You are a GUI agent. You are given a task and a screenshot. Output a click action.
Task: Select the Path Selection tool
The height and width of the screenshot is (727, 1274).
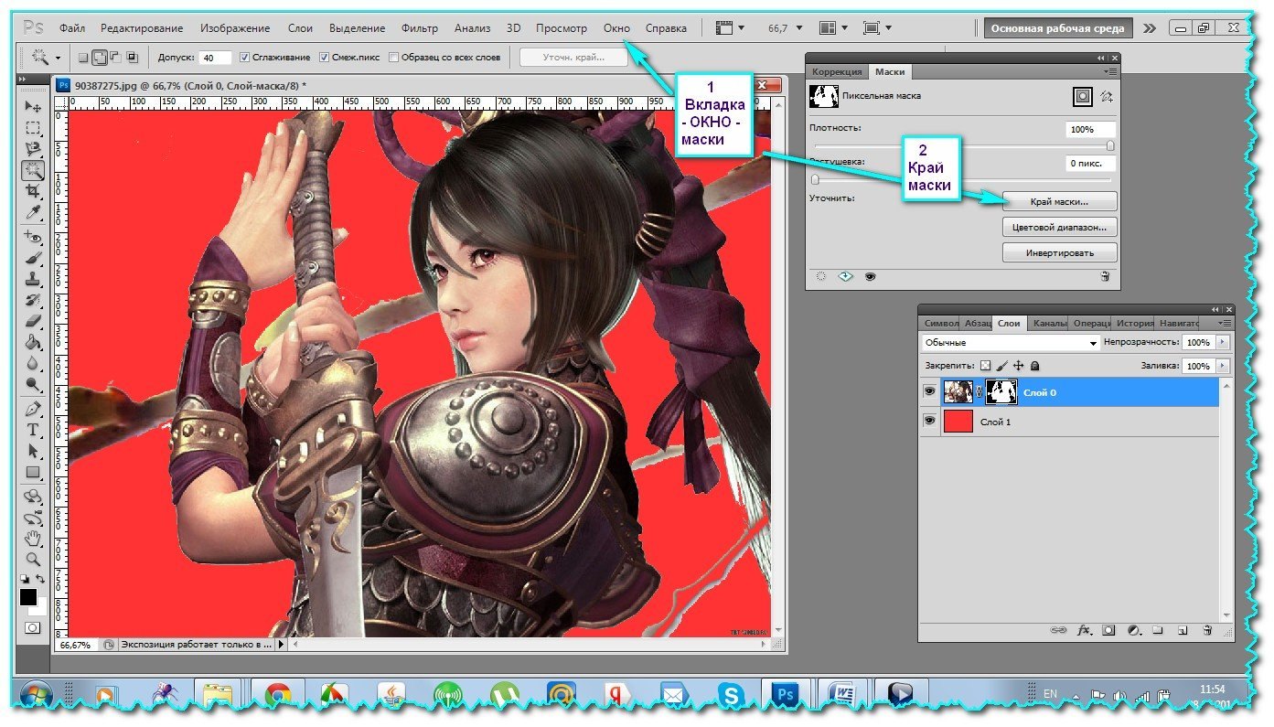[x=33, y=451]
